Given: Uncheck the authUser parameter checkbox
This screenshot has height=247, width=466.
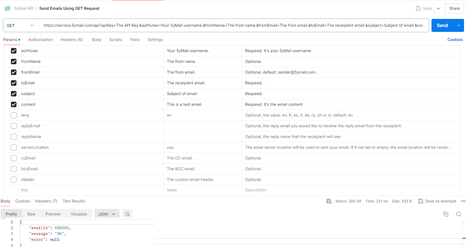Looking at the screenshot, I should [14, 51].
